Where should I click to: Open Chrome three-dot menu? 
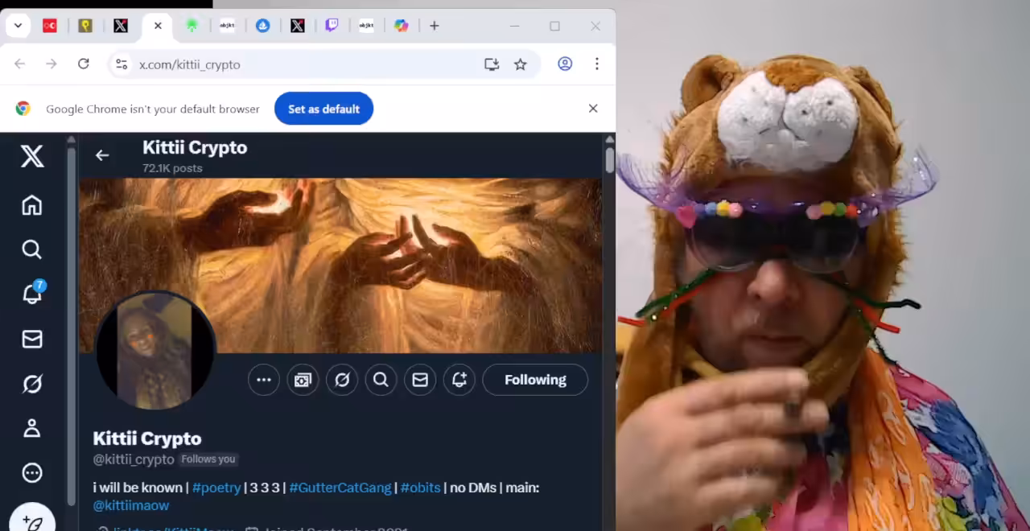pos(597,64)
